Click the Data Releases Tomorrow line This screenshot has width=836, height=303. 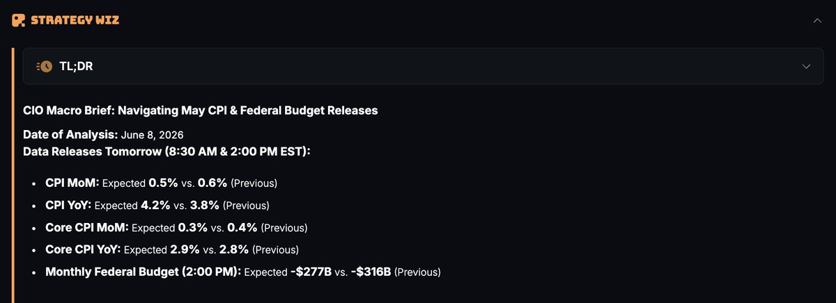pos(167,151)
